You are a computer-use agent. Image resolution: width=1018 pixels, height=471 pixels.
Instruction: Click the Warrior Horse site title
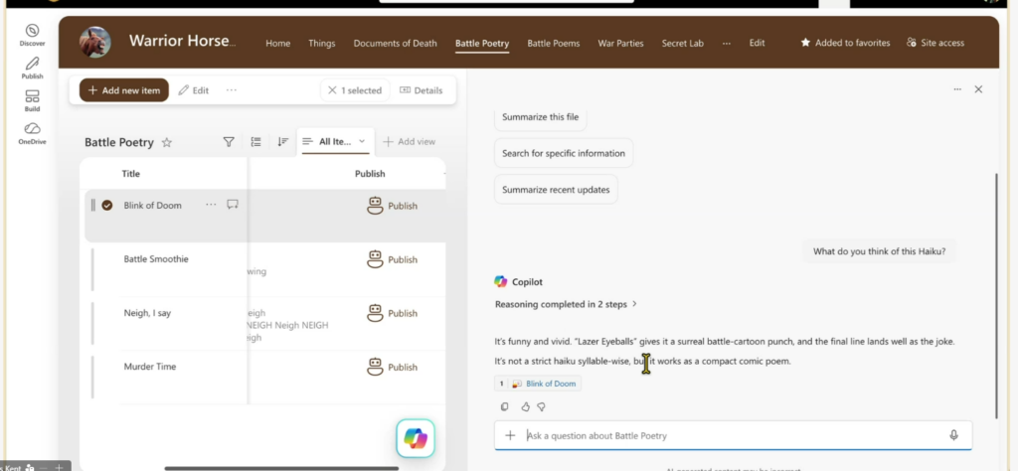pyautogui.click(x=182, y=41)
